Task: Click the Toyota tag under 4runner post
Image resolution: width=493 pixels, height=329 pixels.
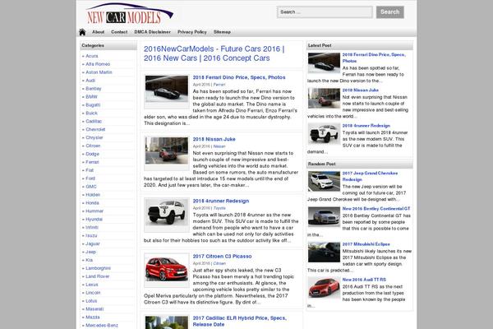Action: [219, 208]
